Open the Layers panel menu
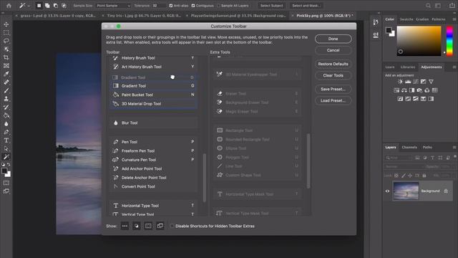This screenshot has height=258, width=458. (454, 147)
